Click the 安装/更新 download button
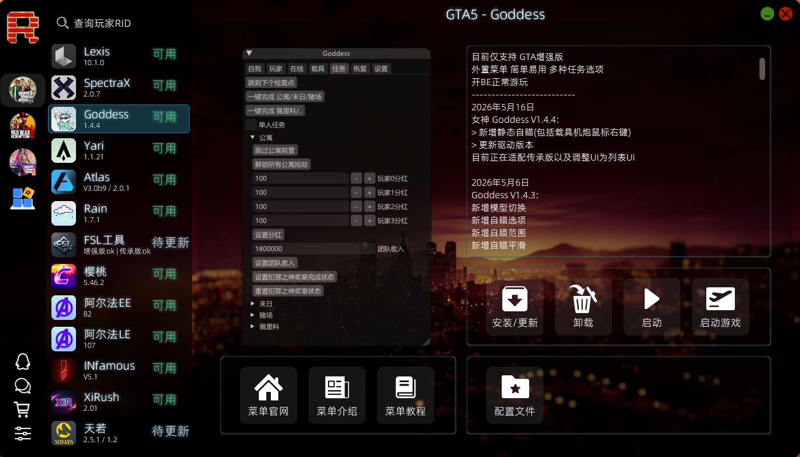This screenshot has width=800, height=457. point(515,307)
